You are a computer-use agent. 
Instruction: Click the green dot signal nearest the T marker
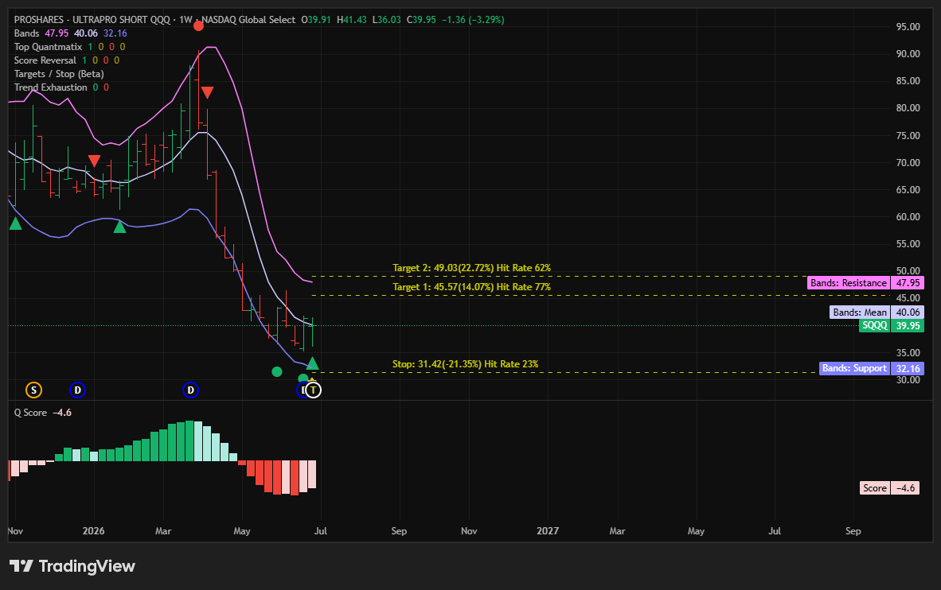tap(303, 378)
